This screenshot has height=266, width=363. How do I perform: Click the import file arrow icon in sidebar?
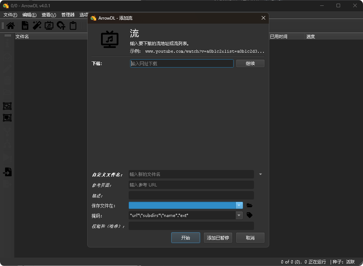(7, 172)
